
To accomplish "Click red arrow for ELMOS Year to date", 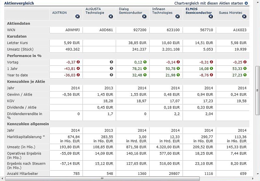I will 211,75.
